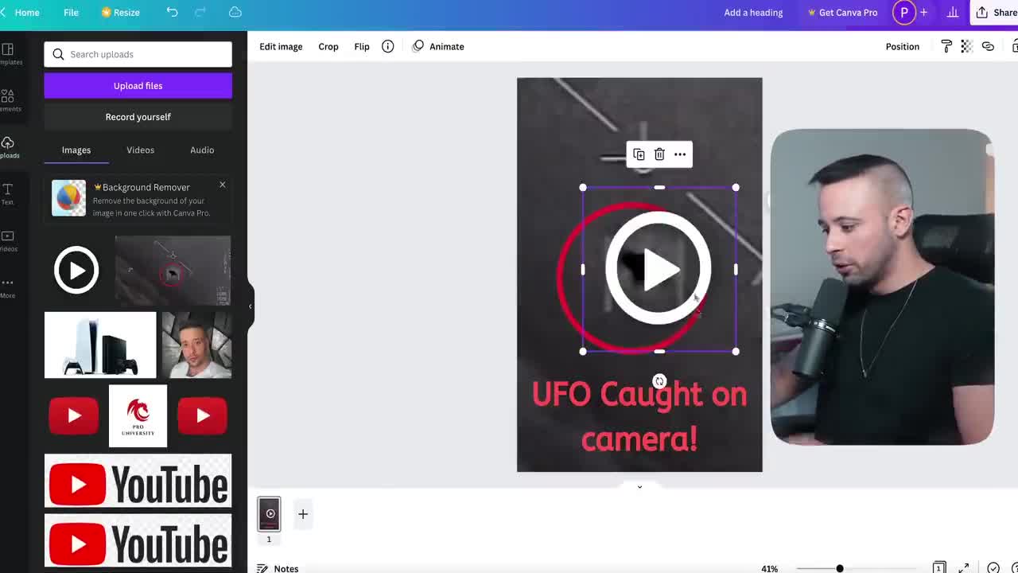Open the P account avatar

(x=903, y=12)
